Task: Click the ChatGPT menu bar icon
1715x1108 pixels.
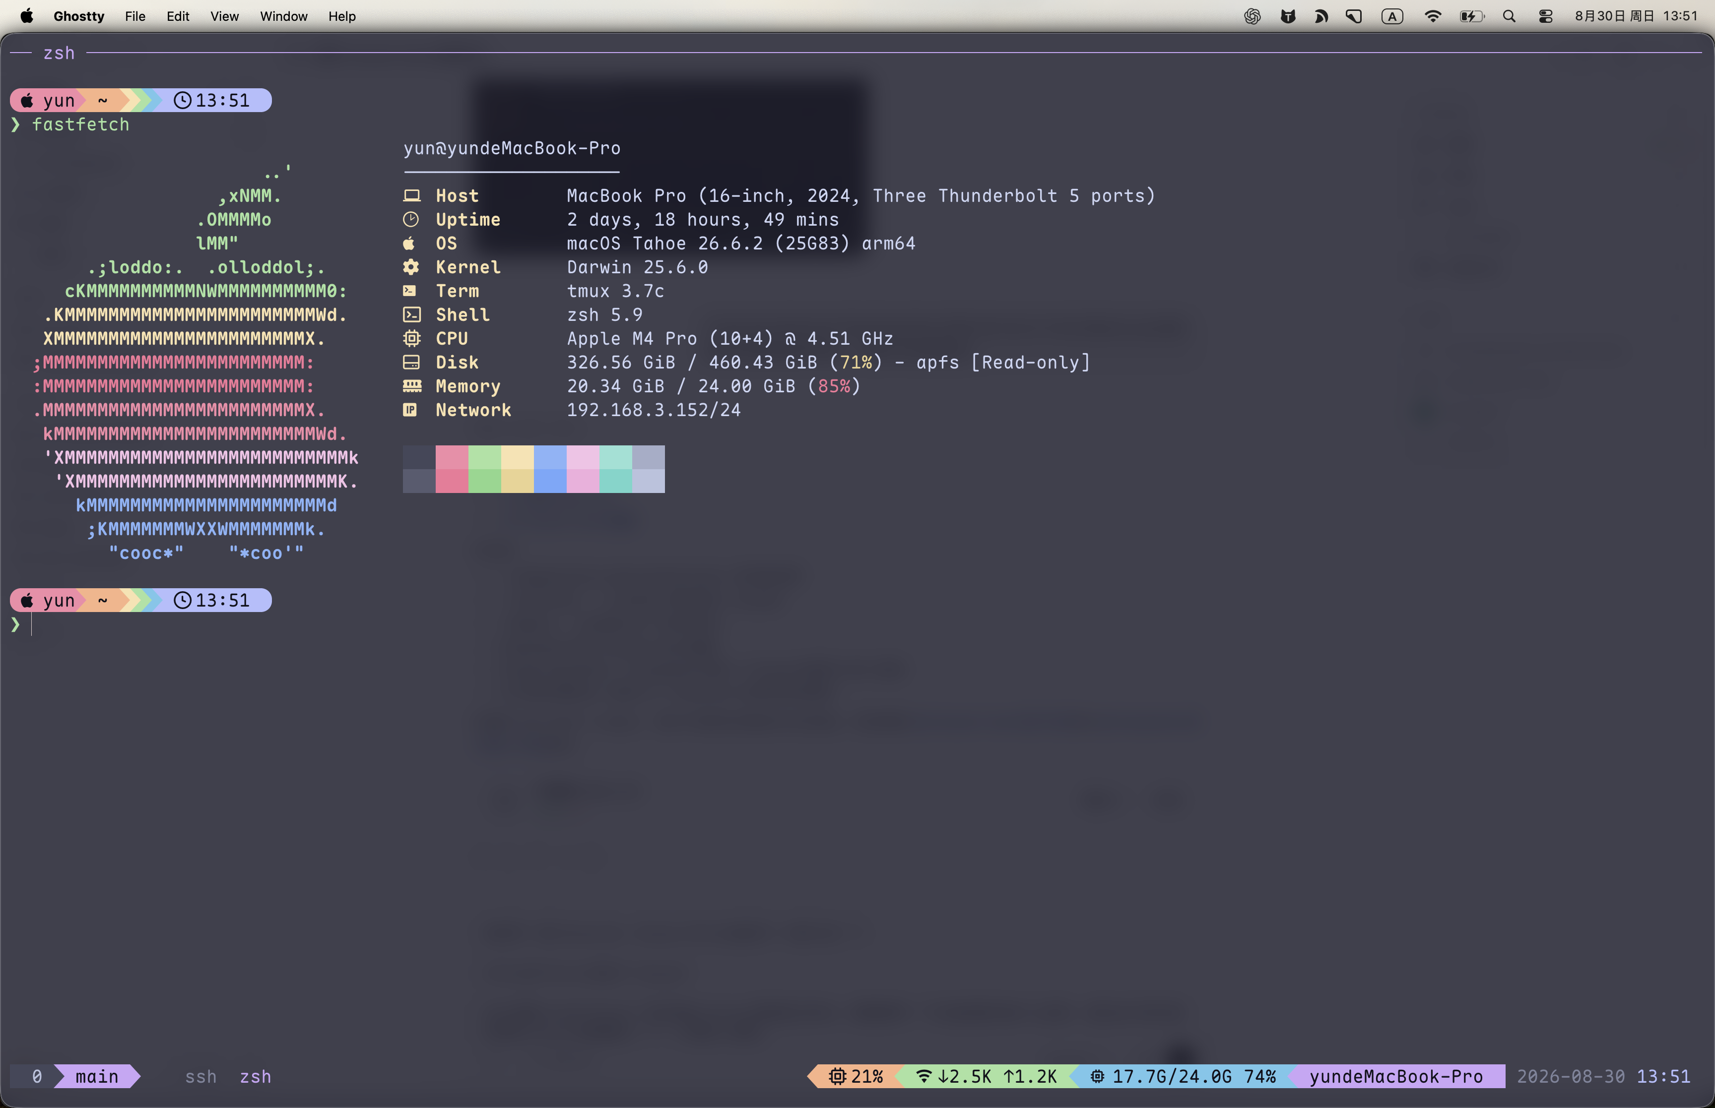Action: click(x=1252, y=16)
